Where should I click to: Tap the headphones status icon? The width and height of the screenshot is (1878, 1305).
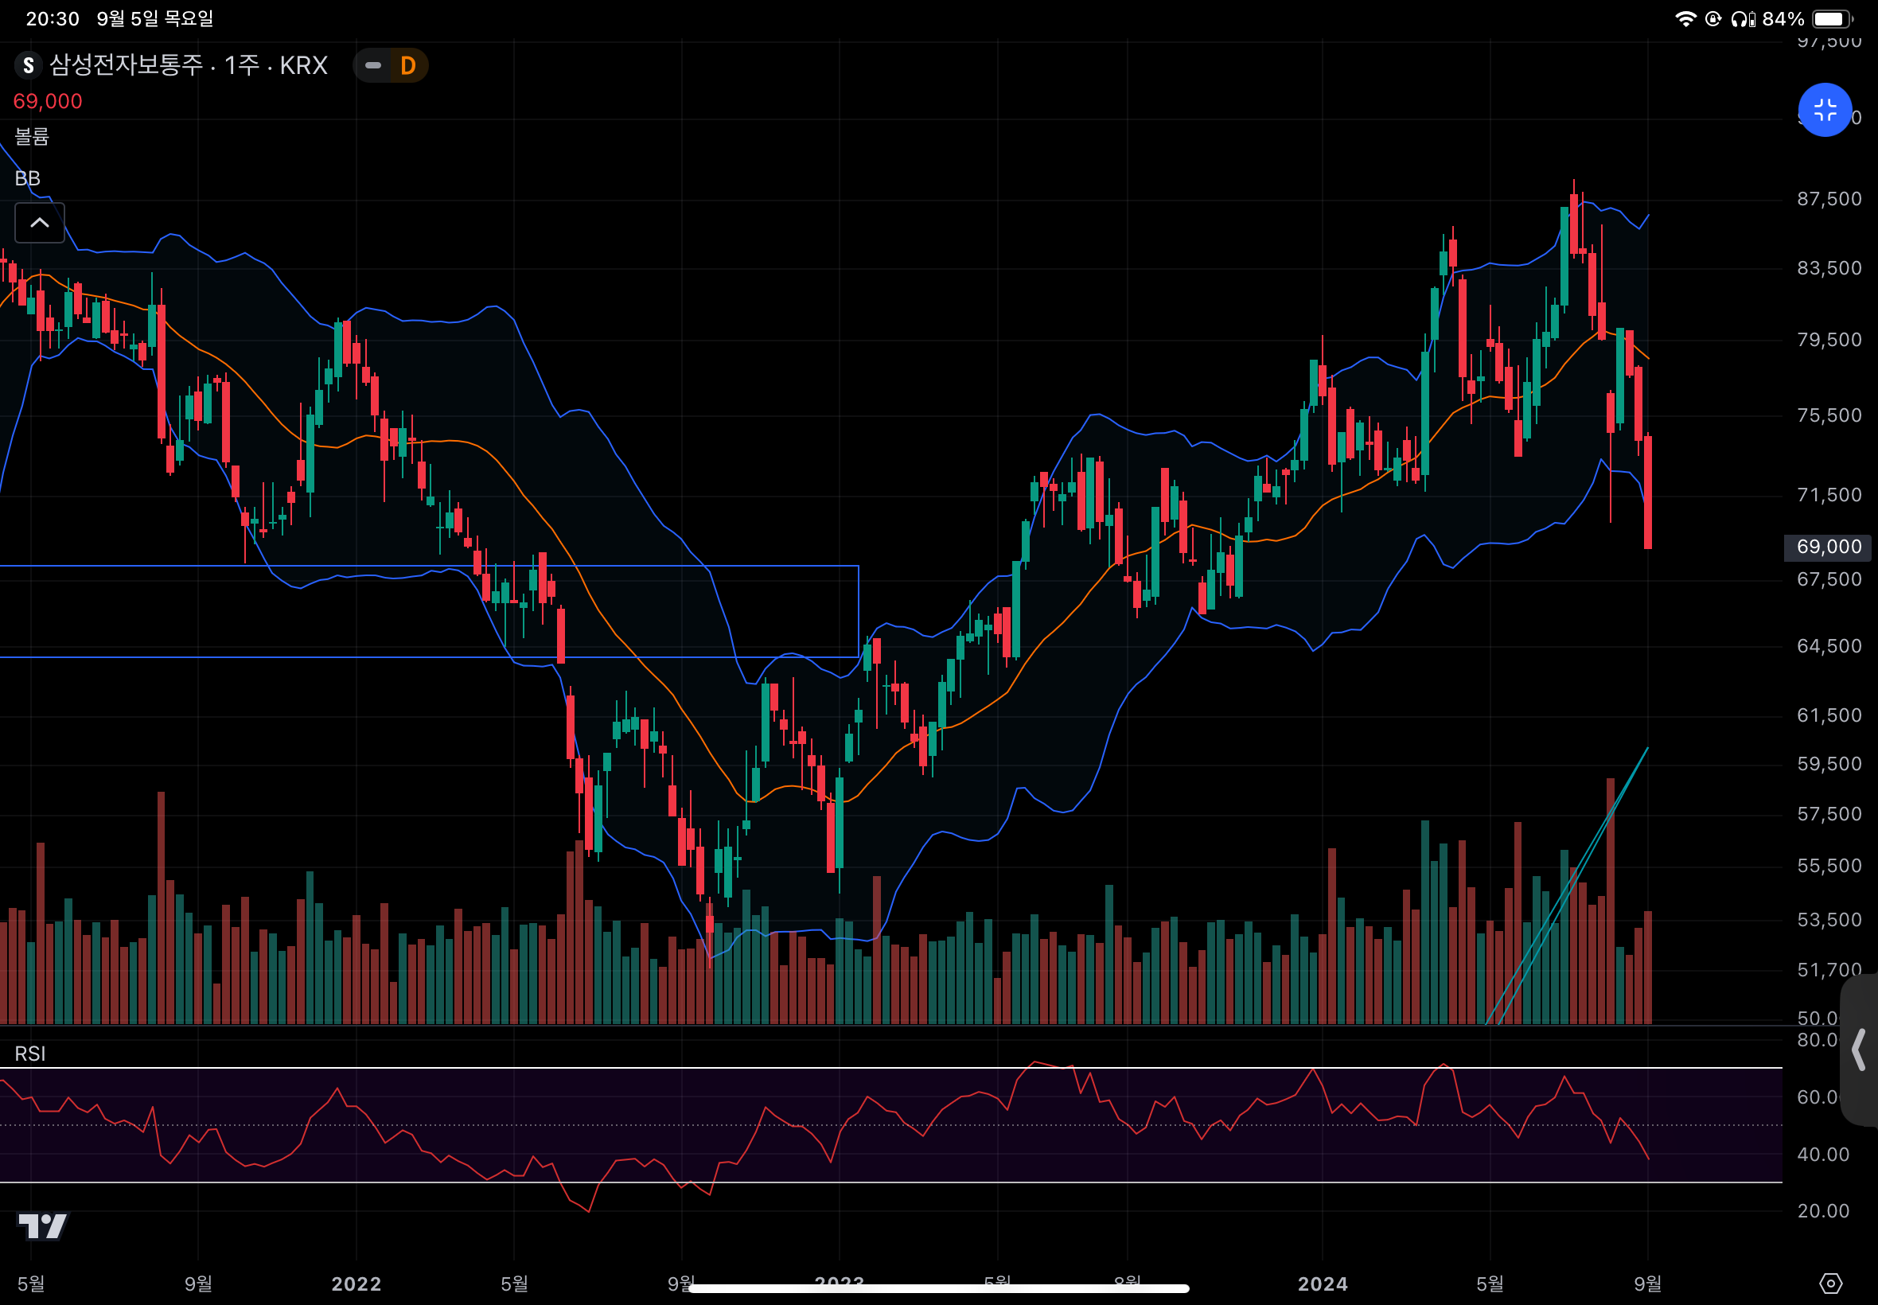tap(1742, 19)
